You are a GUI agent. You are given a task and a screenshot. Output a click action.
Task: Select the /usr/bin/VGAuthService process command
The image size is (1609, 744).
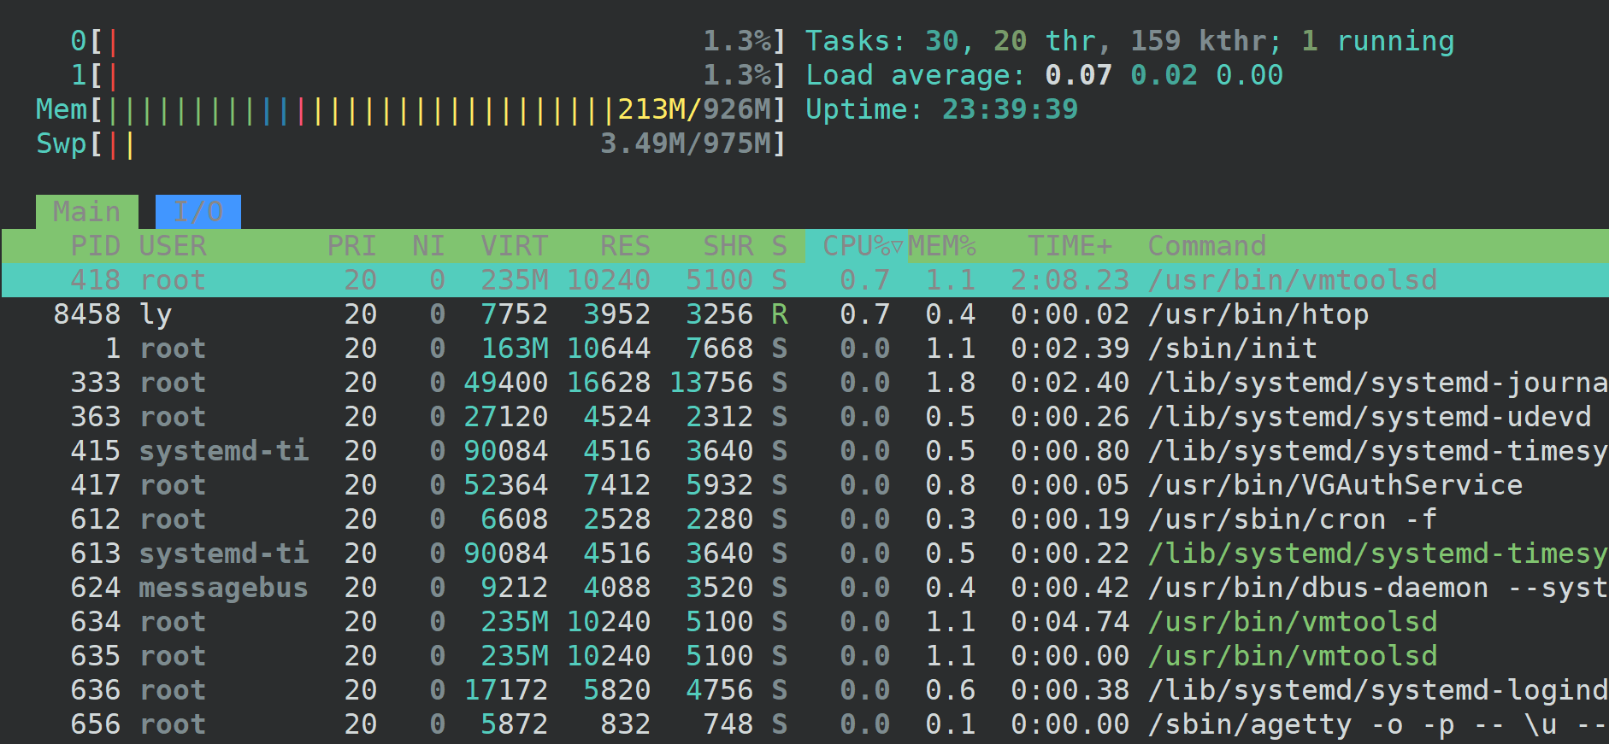(x=1335, y=485)
